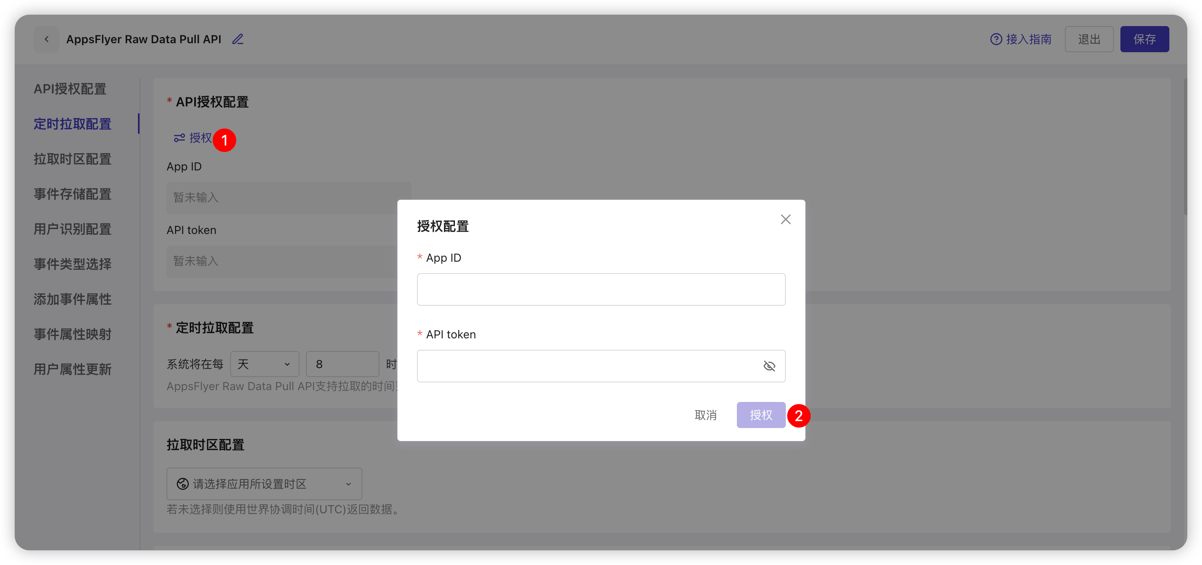Screen dimensions: 1202x565
Task: Open 事件存储配置 section in sidebar
Action: click(72, 194)
